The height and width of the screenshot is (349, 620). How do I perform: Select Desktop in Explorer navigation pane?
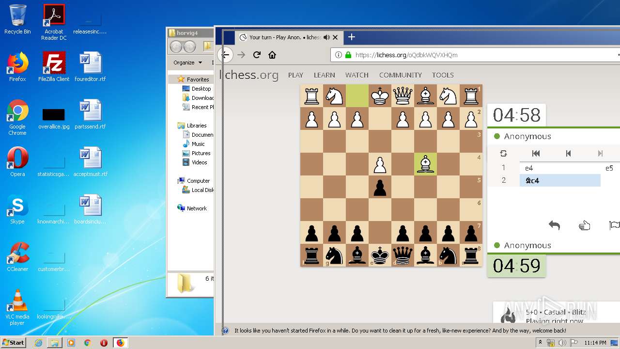tap(201, 89)
